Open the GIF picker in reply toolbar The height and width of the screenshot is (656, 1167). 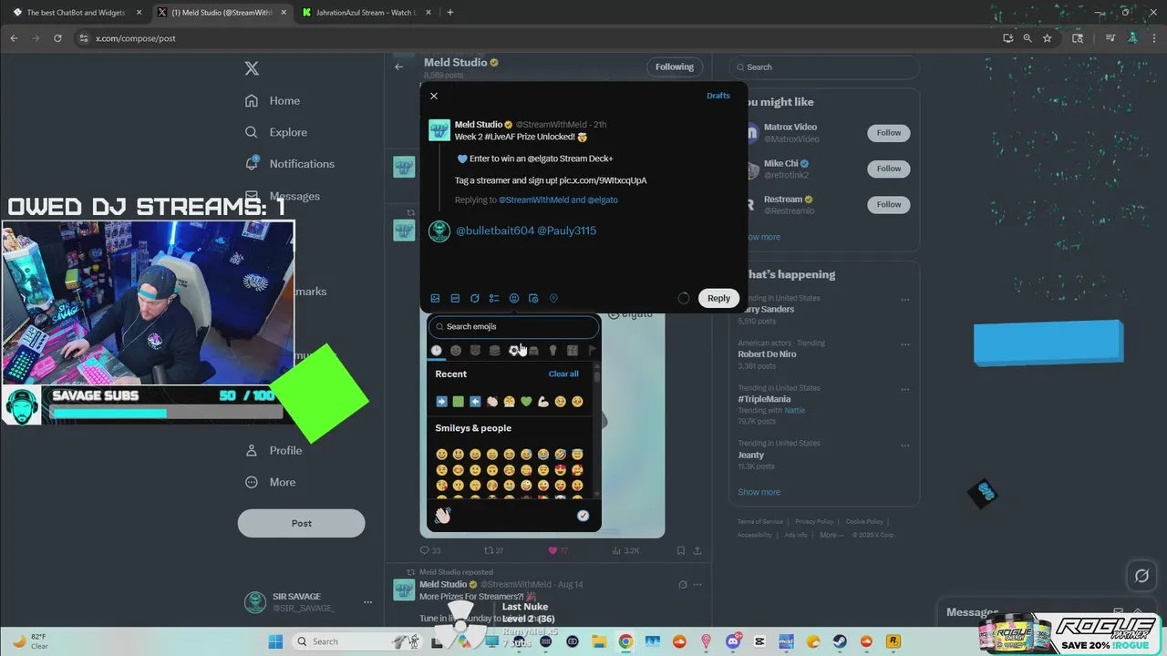click(455, 298)
